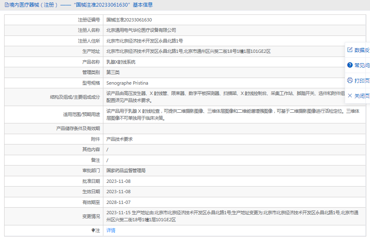
Task: Select product name 乳腺X射线系统
Action: pyautogui.click(x=121, y=62)
